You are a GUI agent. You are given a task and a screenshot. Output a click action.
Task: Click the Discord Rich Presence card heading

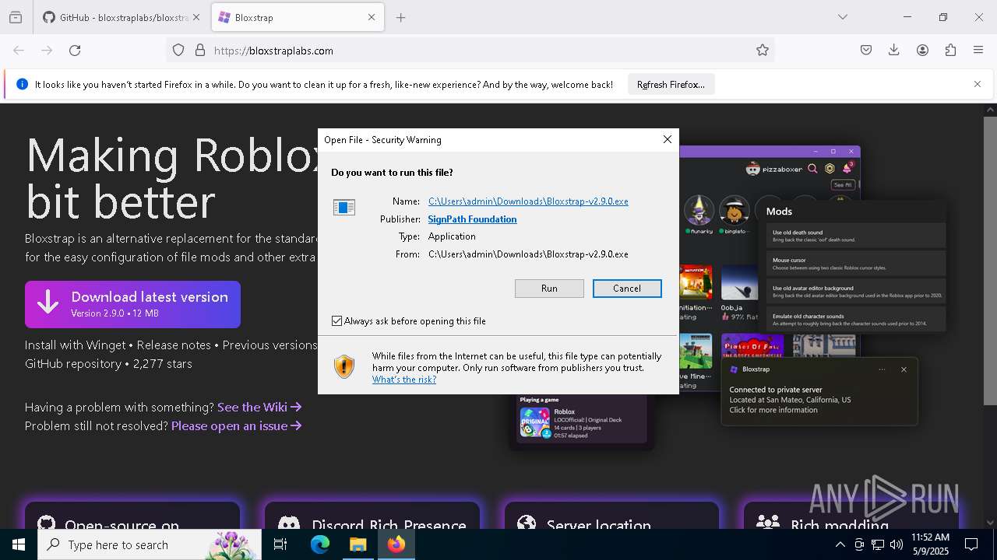[x=389, y=526]
